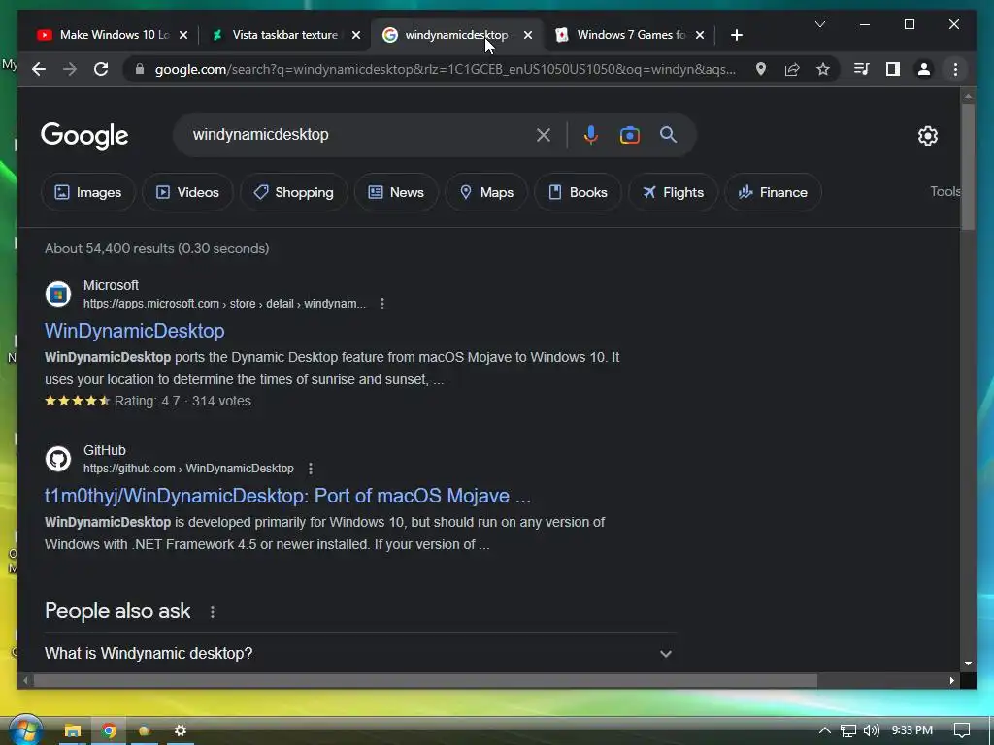Screen dimensions: 994x745
Task: Close the Make Windows 10 tab
Action: click(x=183, y=35)
